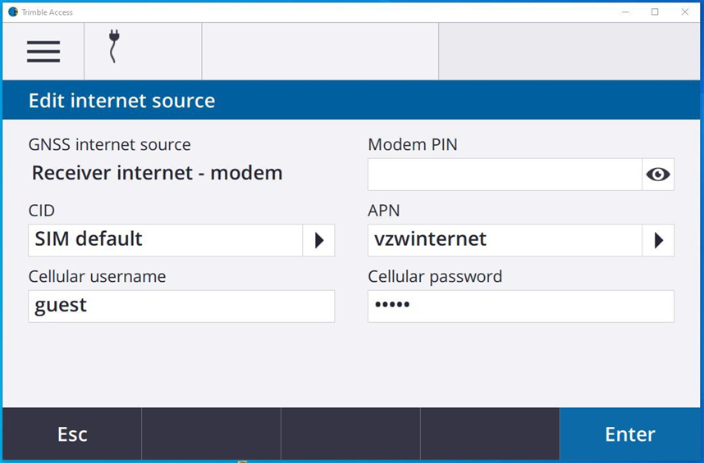Select the CID field showing SIM default
The width and height of the screenshot is (704, 463).
coord(165,240)
